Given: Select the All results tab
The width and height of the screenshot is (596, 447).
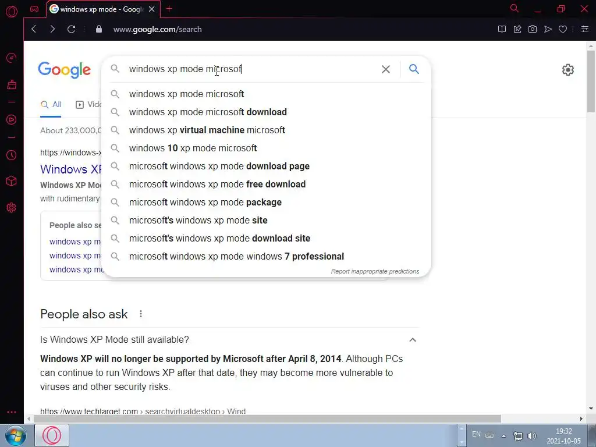Looking at the screenshot, I should point(51,105).
